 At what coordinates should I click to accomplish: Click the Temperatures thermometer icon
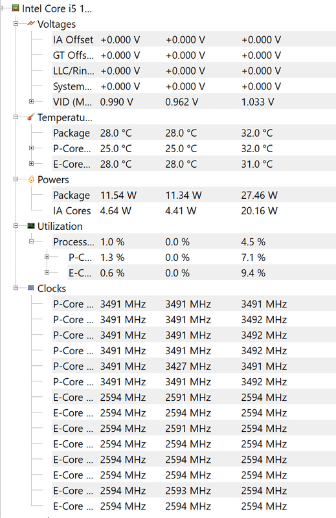point(30,117)
